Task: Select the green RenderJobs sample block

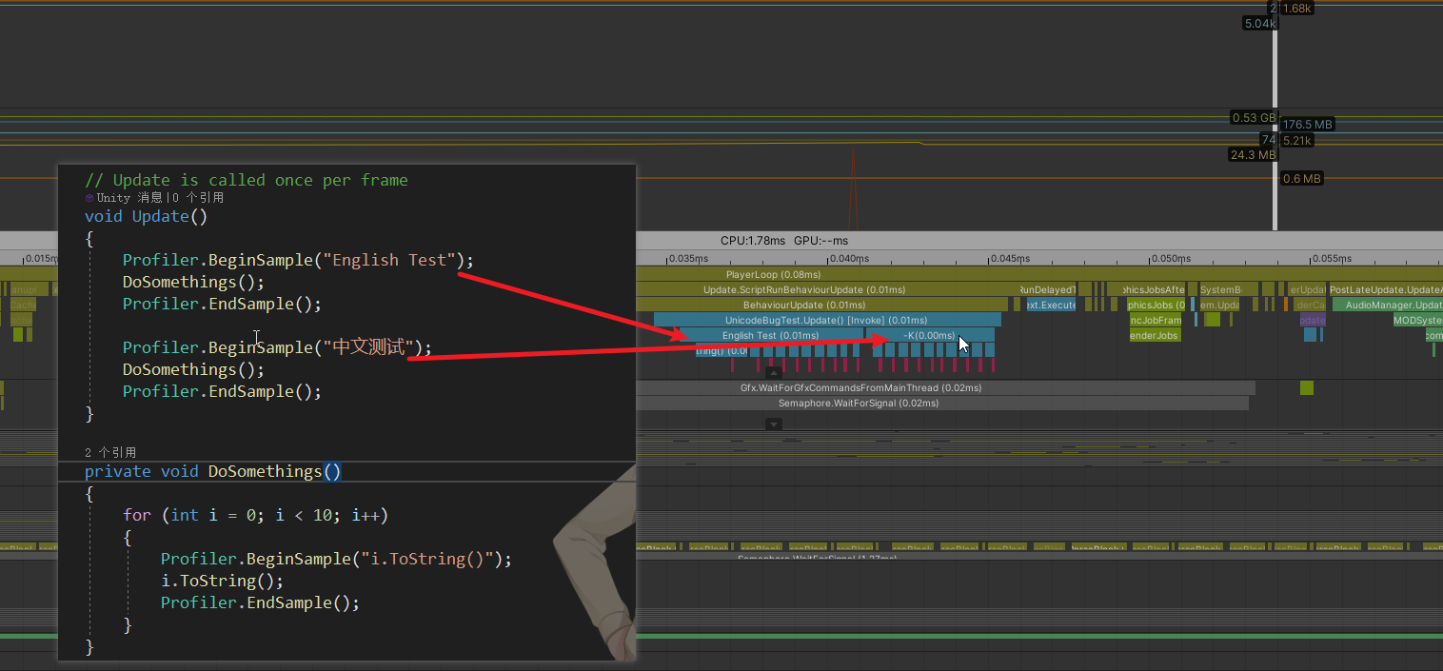Action: [1155, 335]
